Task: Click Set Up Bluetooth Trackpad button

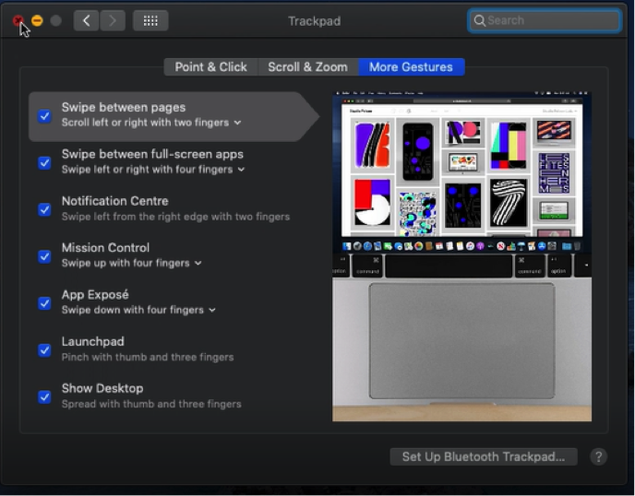Action: coord(484,456)
